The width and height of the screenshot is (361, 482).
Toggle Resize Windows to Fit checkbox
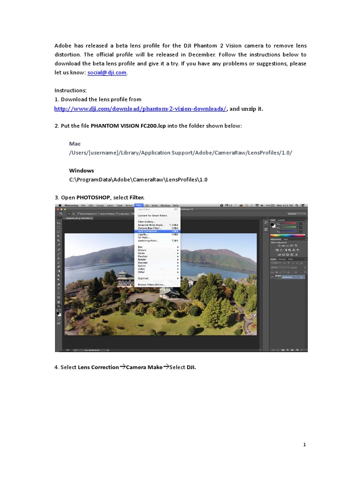[78, 214]
